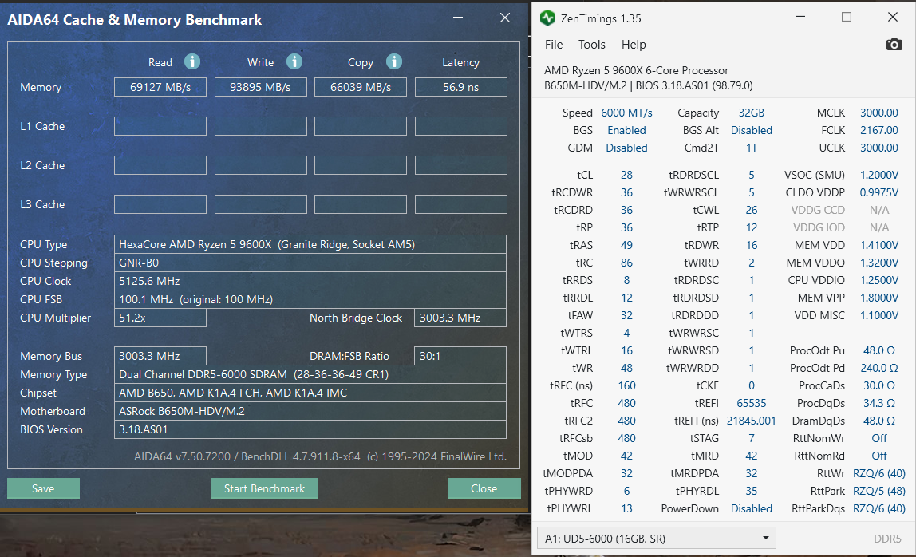This screenshot has width=916, height=557.
Task: Click the Capacity value 32GB
Action: point(752,113)
